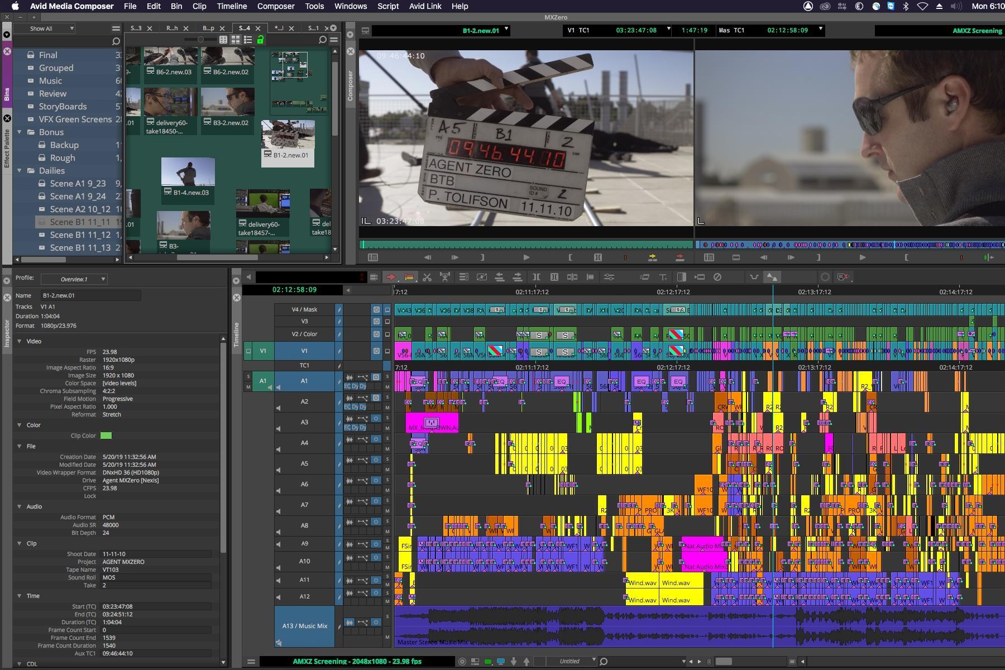Click the Lift icon in timeline toolbar
1005x670 pixels.
click(x=500, y=277)
